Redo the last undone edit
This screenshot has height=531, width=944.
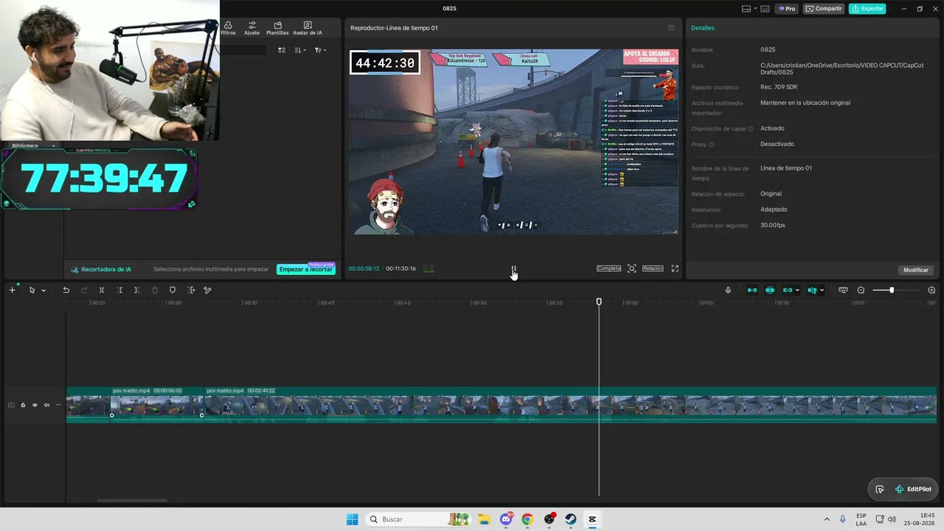[x=84, y=291]
